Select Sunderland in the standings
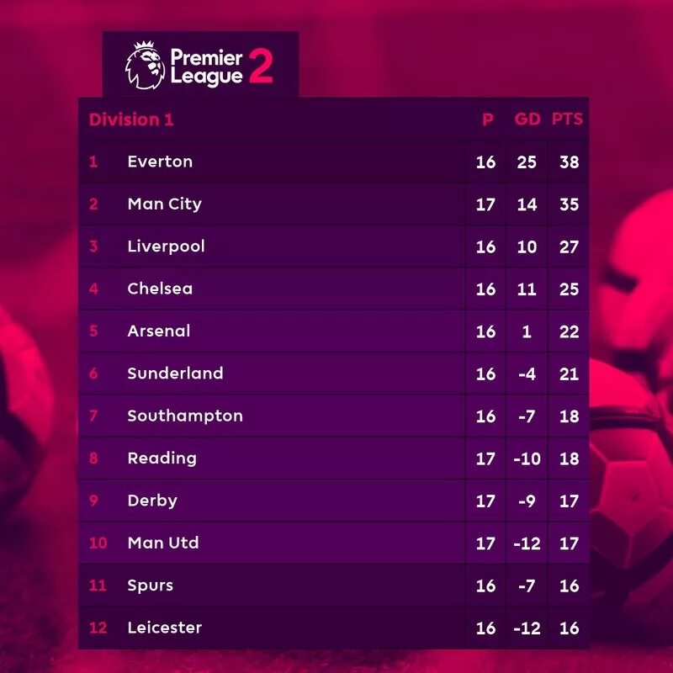This screenshot has width=673, height=673. point(175,374)
